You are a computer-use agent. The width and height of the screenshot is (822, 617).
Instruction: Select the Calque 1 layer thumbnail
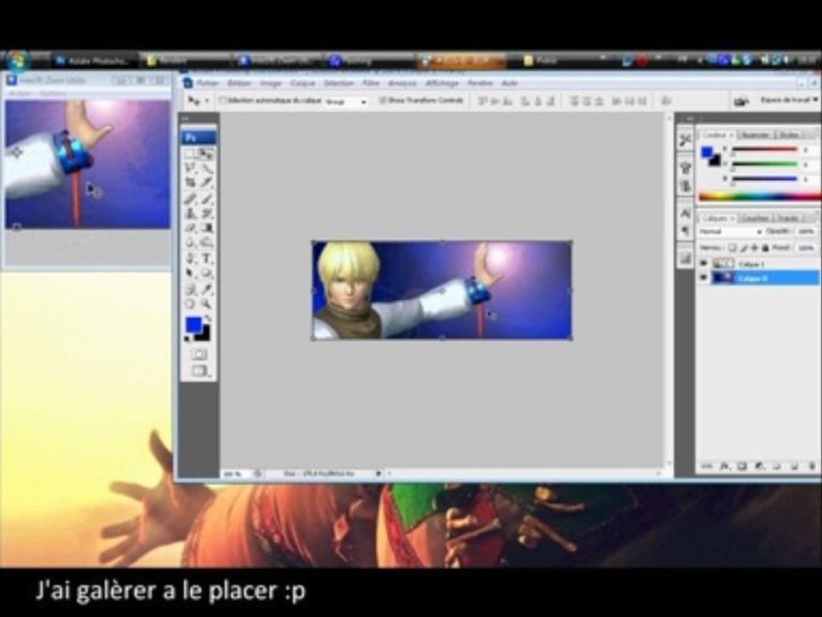pos(724,263)
